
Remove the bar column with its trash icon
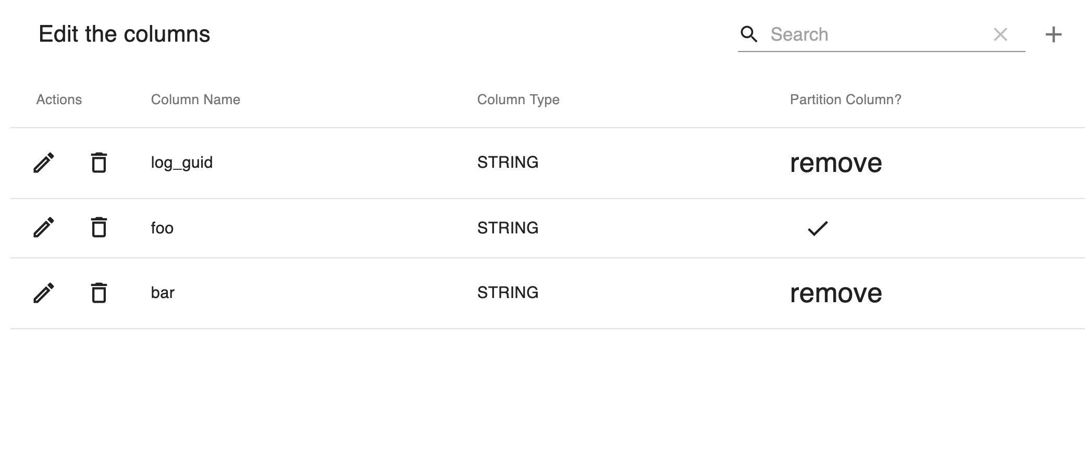pos(99,293)
